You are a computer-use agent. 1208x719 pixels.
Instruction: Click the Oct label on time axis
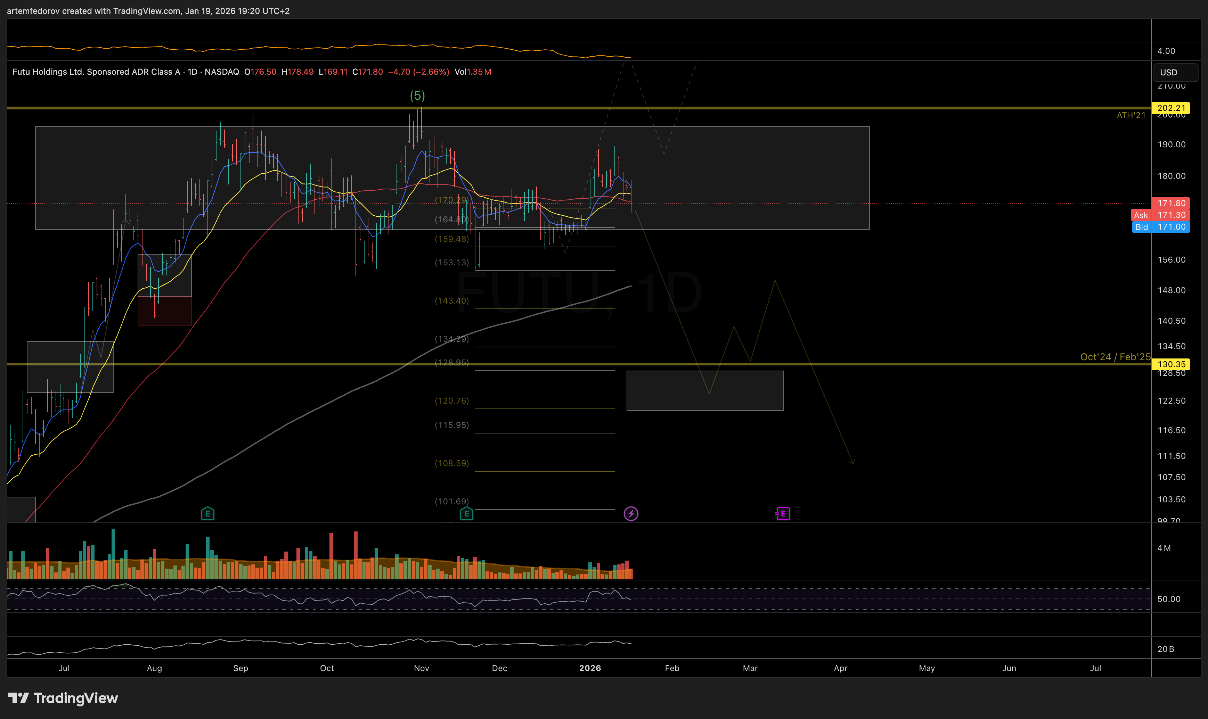(327, 668)
